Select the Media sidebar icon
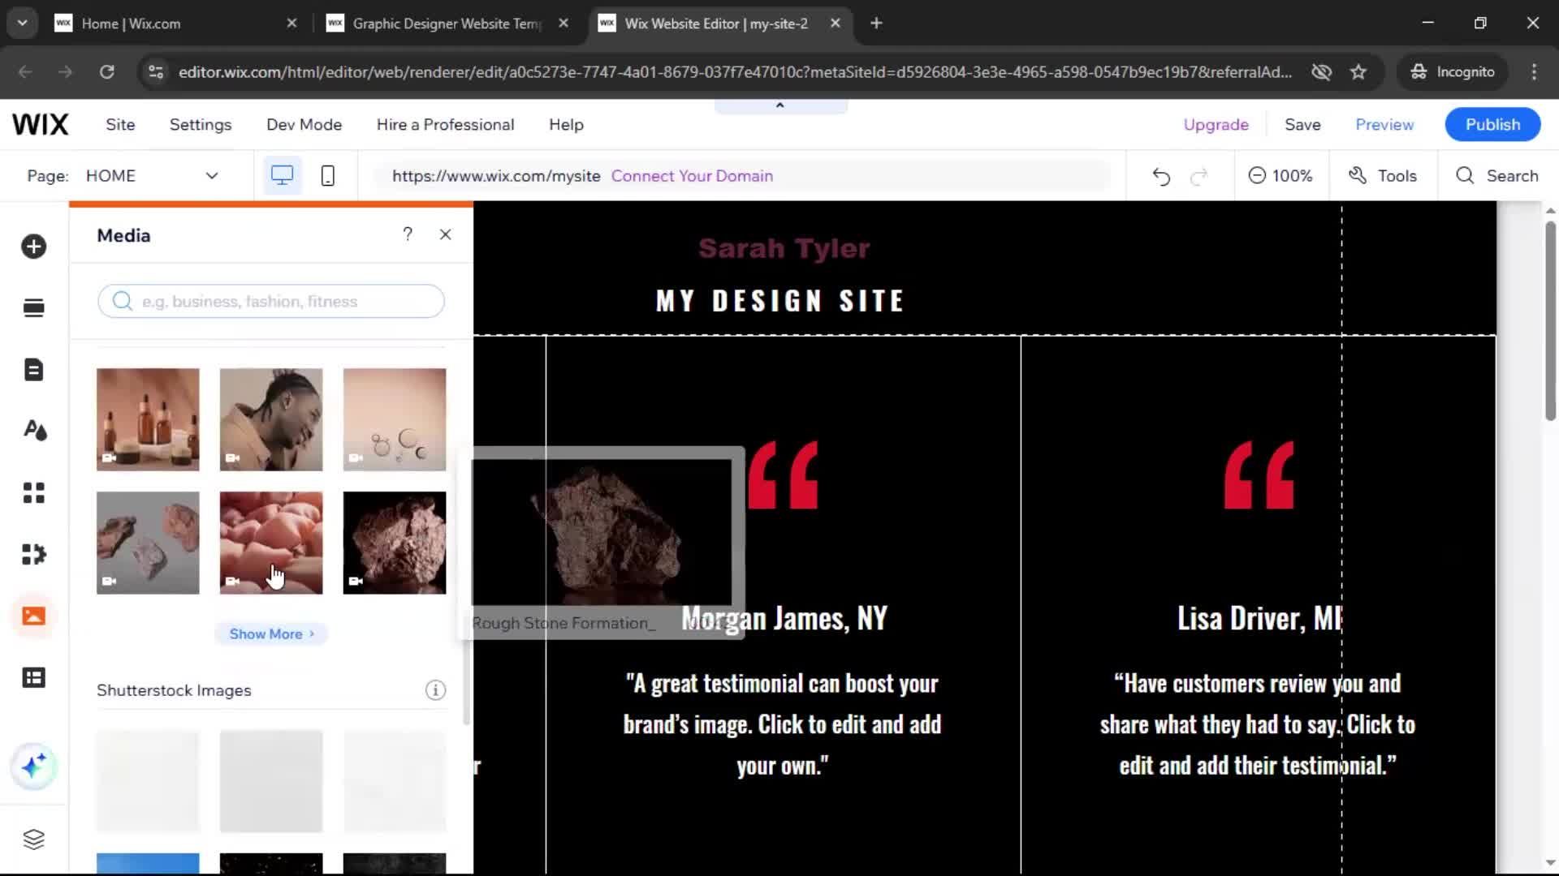 tap(33, 616)
